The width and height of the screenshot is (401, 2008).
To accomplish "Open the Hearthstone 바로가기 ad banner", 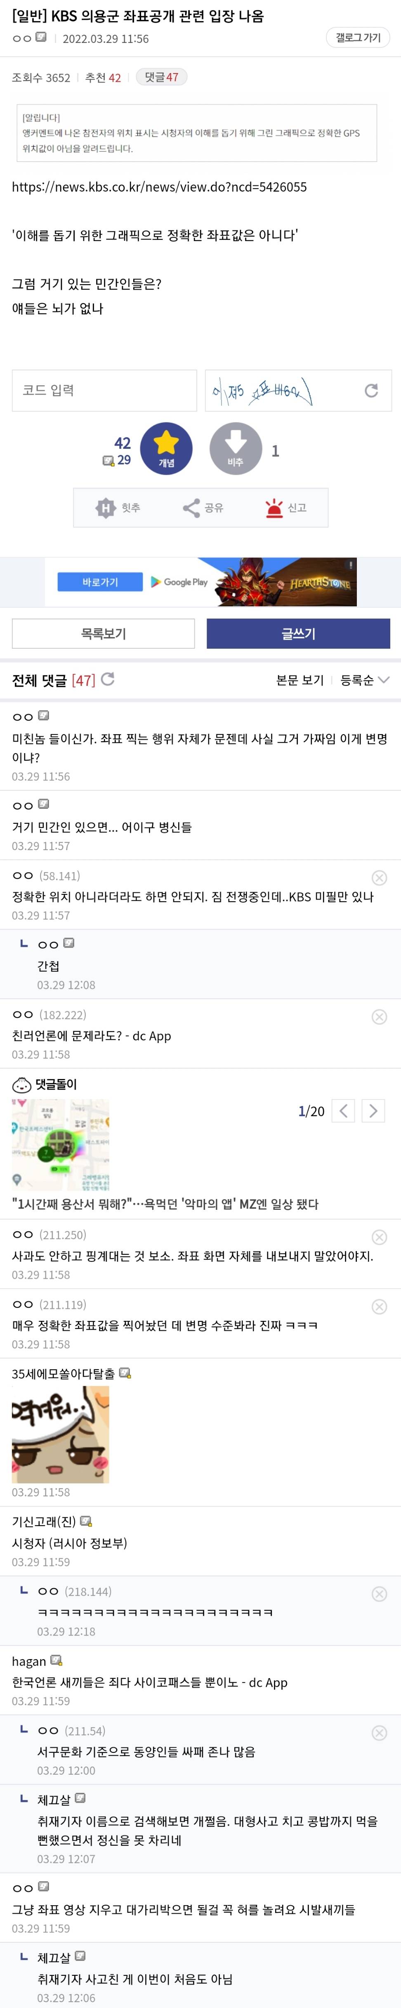I will click(100, 581).
